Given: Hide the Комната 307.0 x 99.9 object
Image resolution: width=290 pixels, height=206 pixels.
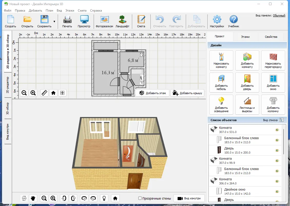Looking at the screenshot, I should coord(277,161).
